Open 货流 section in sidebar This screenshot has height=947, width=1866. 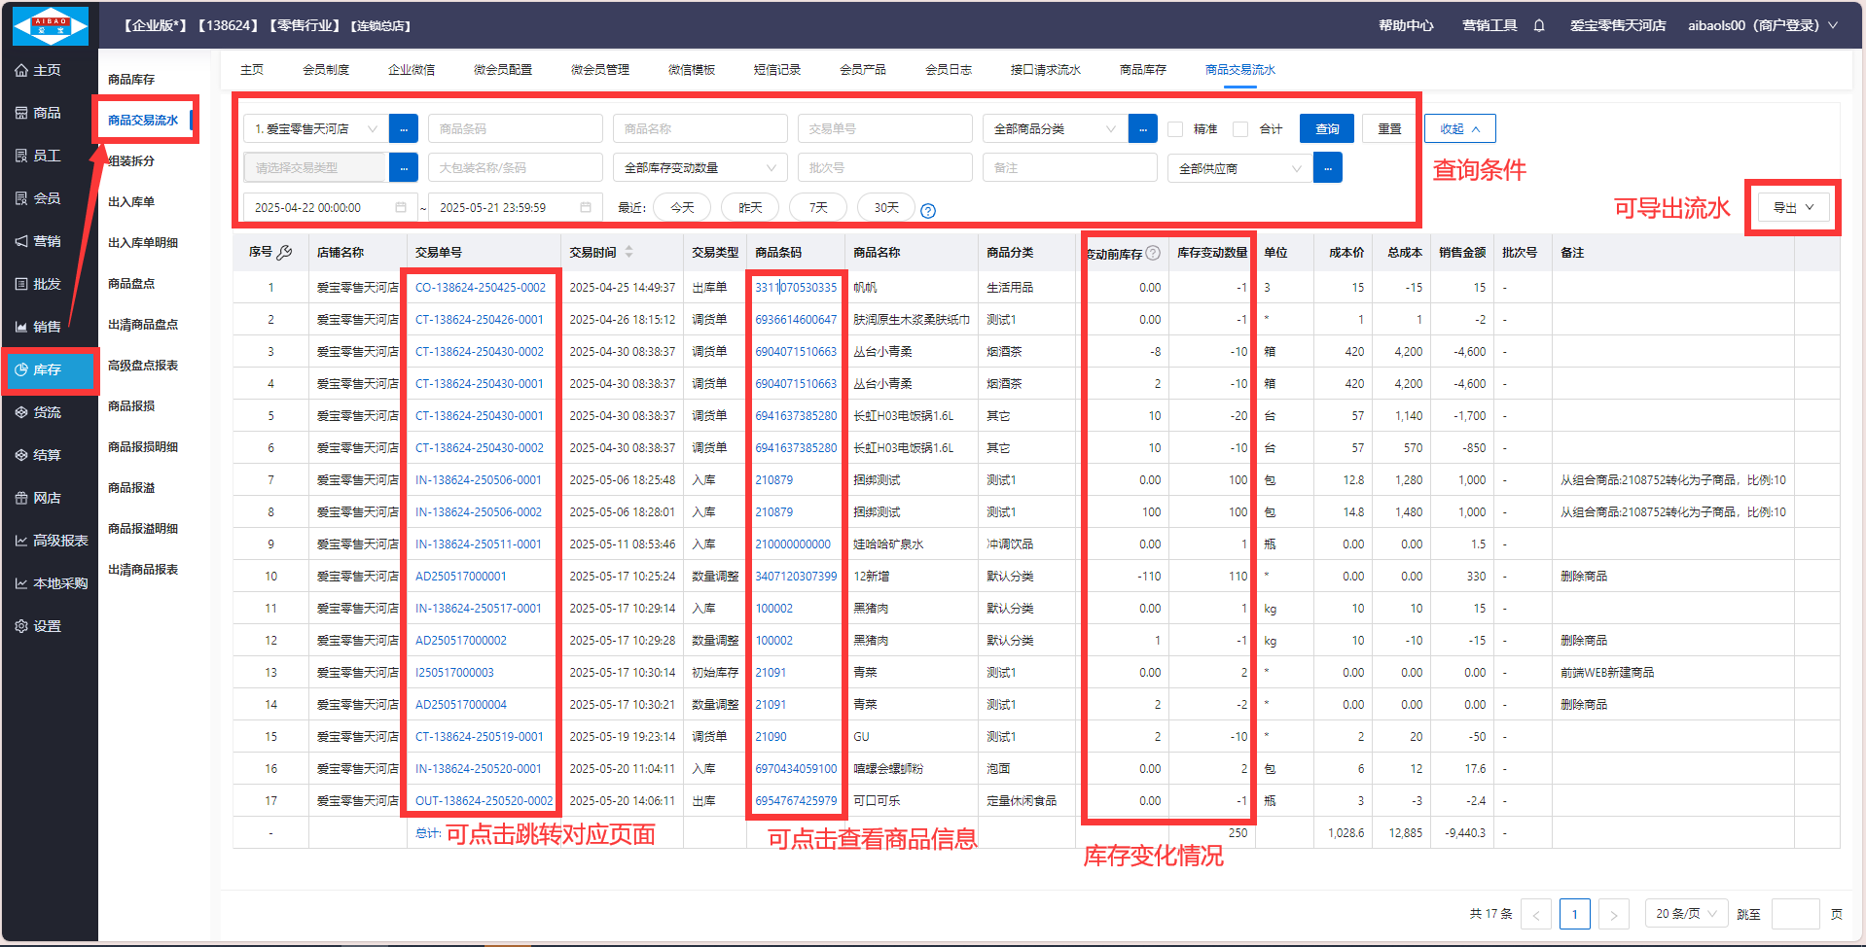39,412
